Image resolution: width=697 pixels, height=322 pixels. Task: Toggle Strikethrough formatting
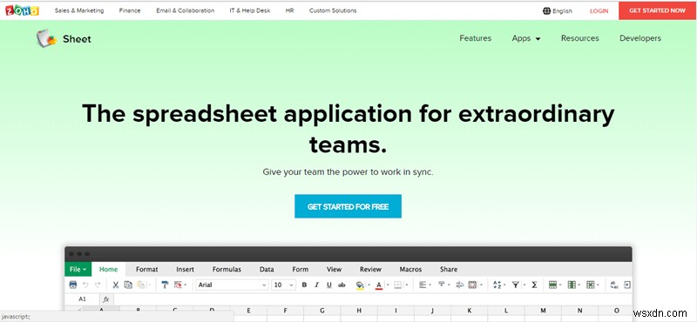click(342, 285)
